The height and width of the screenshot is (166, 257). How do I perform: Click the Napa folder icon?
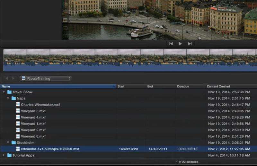(13, 98)
